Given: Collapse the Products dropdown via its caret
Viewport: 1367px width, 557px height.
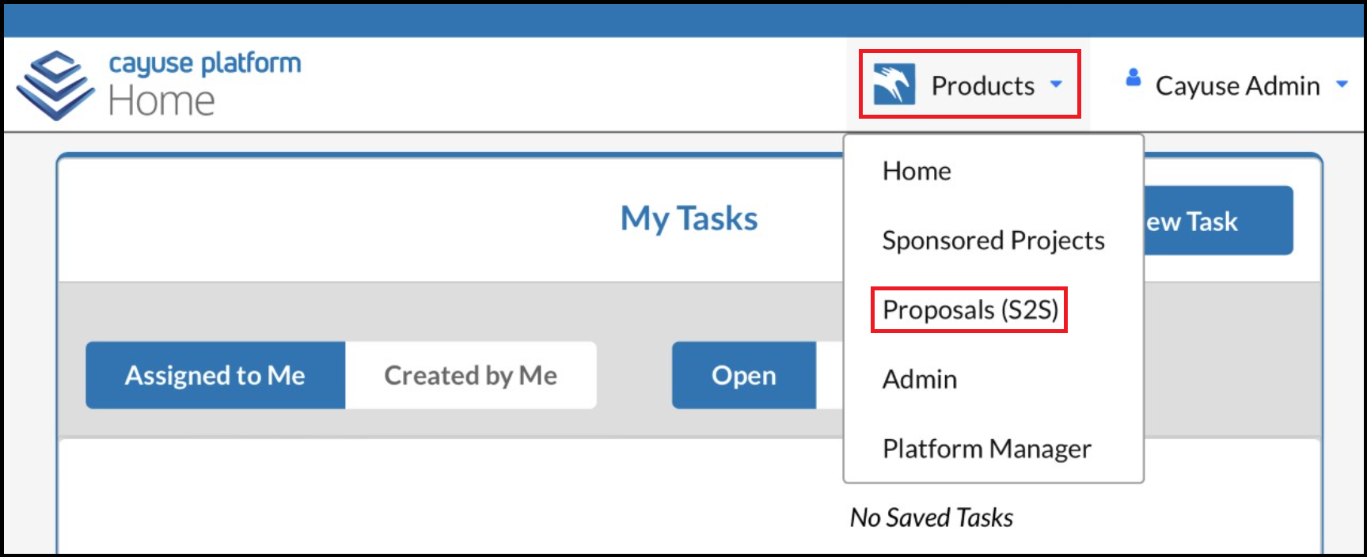Looking at the screenshot, I should pyautogui.click(x=1056, y=85).
